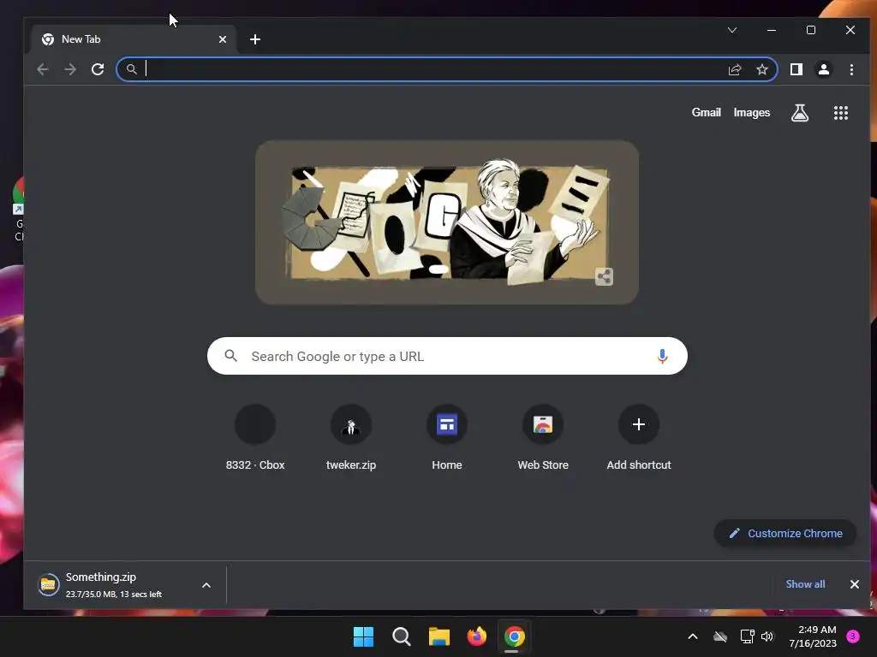Open the tweker.zip shortcut
The image size is (877, 657).
(351, 438)
